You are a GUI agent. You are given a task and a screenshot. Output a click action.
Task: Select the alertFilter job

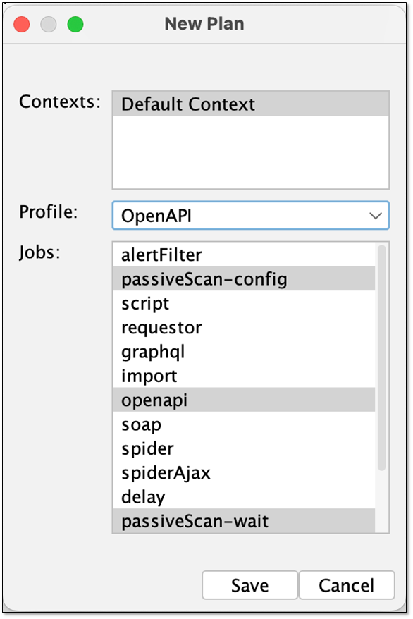[244, 255]
